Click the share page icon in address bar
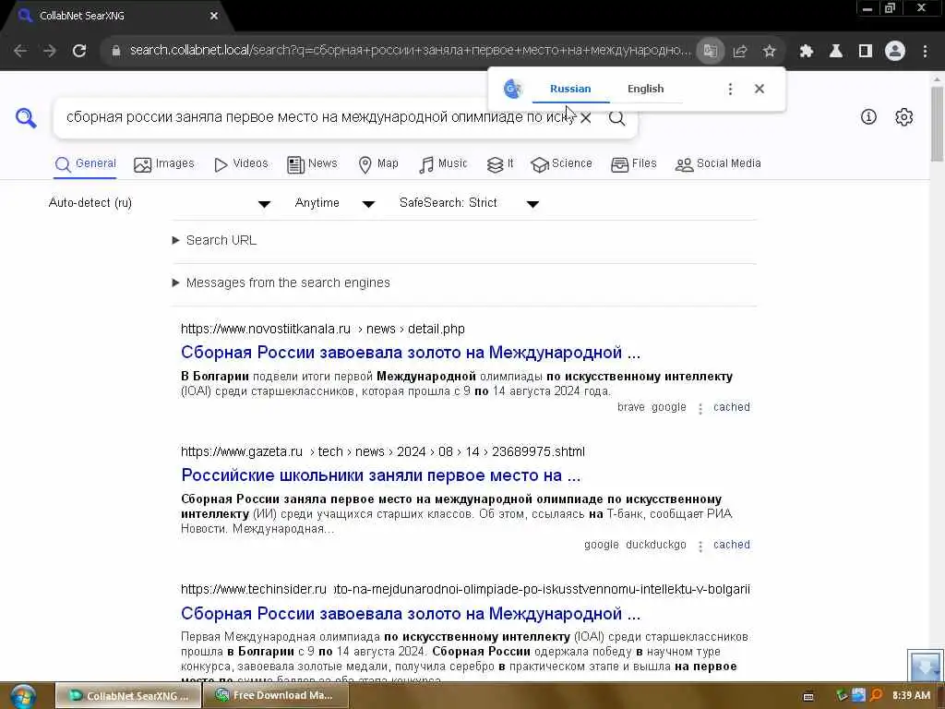Image resolution: width=945 pixels, height=709 pixels. click(x=740, y=52)
